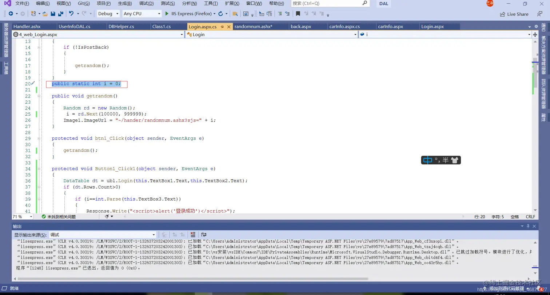Start debugging with the green play icon

[167, 13]
